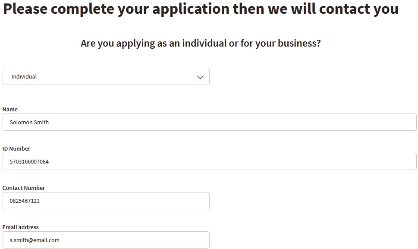Click the "Name" field label
This screenshot has height=249, width=418.
tap(10, 110)
